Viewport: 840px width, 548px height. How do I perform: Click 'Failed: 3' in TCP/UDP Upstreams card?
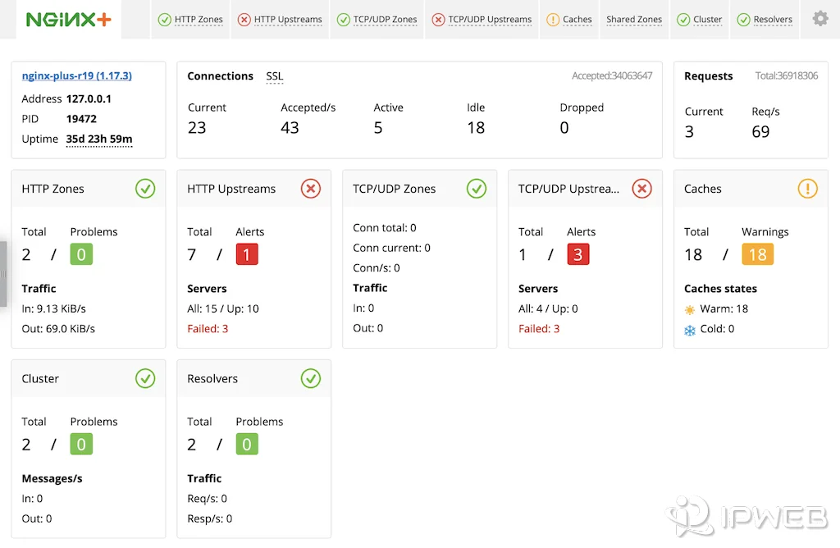point(538,329)
